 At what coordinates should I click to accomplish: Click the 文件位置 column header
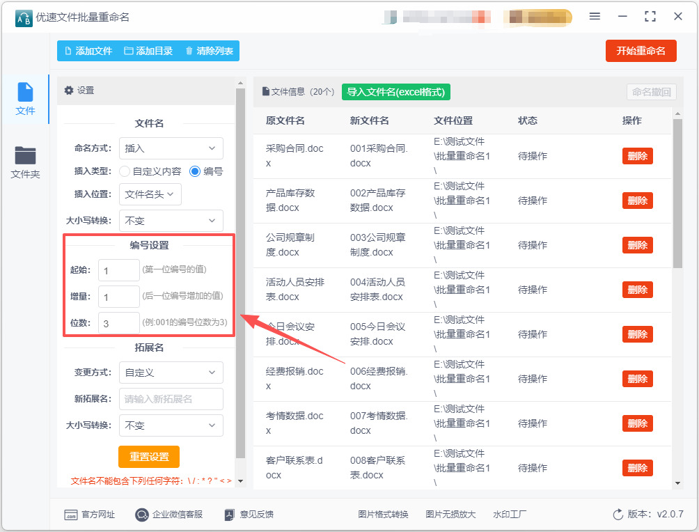click(x=453, y=121)
